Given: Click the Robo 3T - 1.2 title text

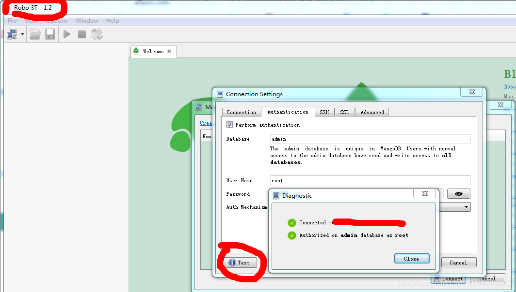Looking at the screenshot, I should (33, 8).
